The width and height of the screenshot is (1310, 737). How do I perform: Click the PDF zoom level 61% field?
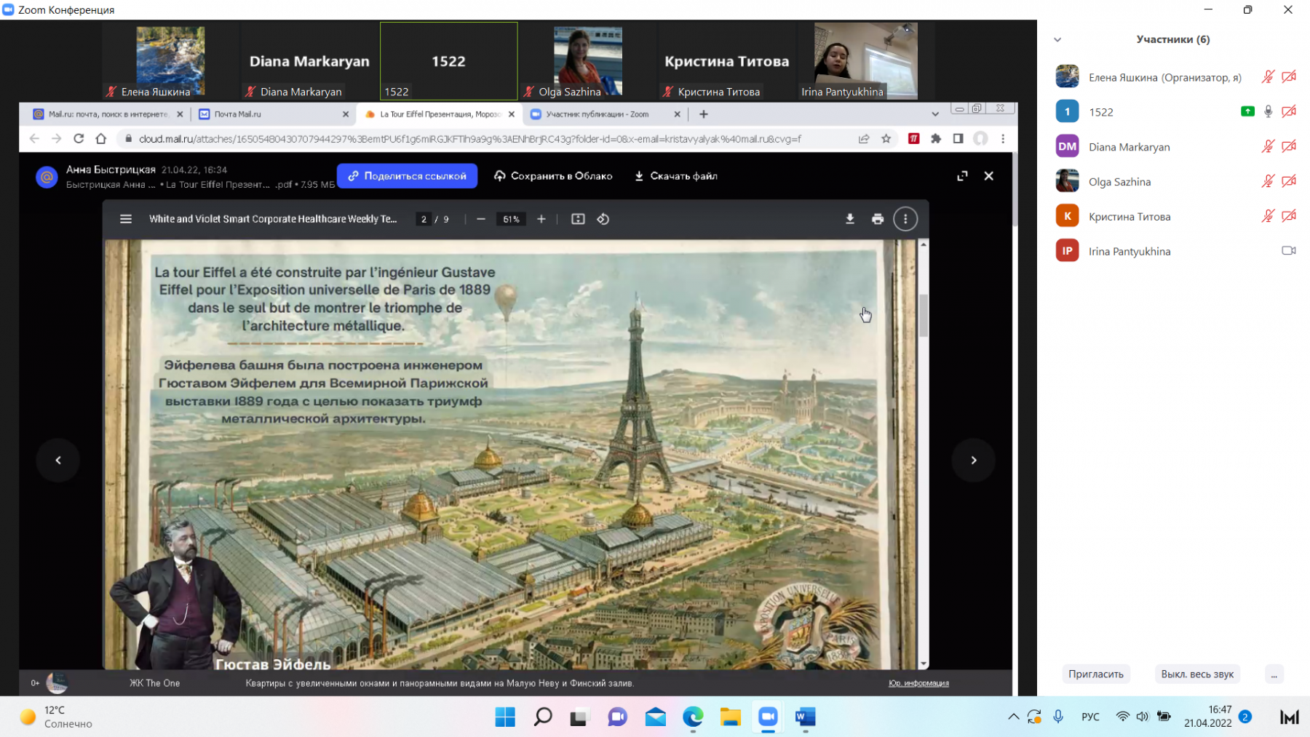512,219
